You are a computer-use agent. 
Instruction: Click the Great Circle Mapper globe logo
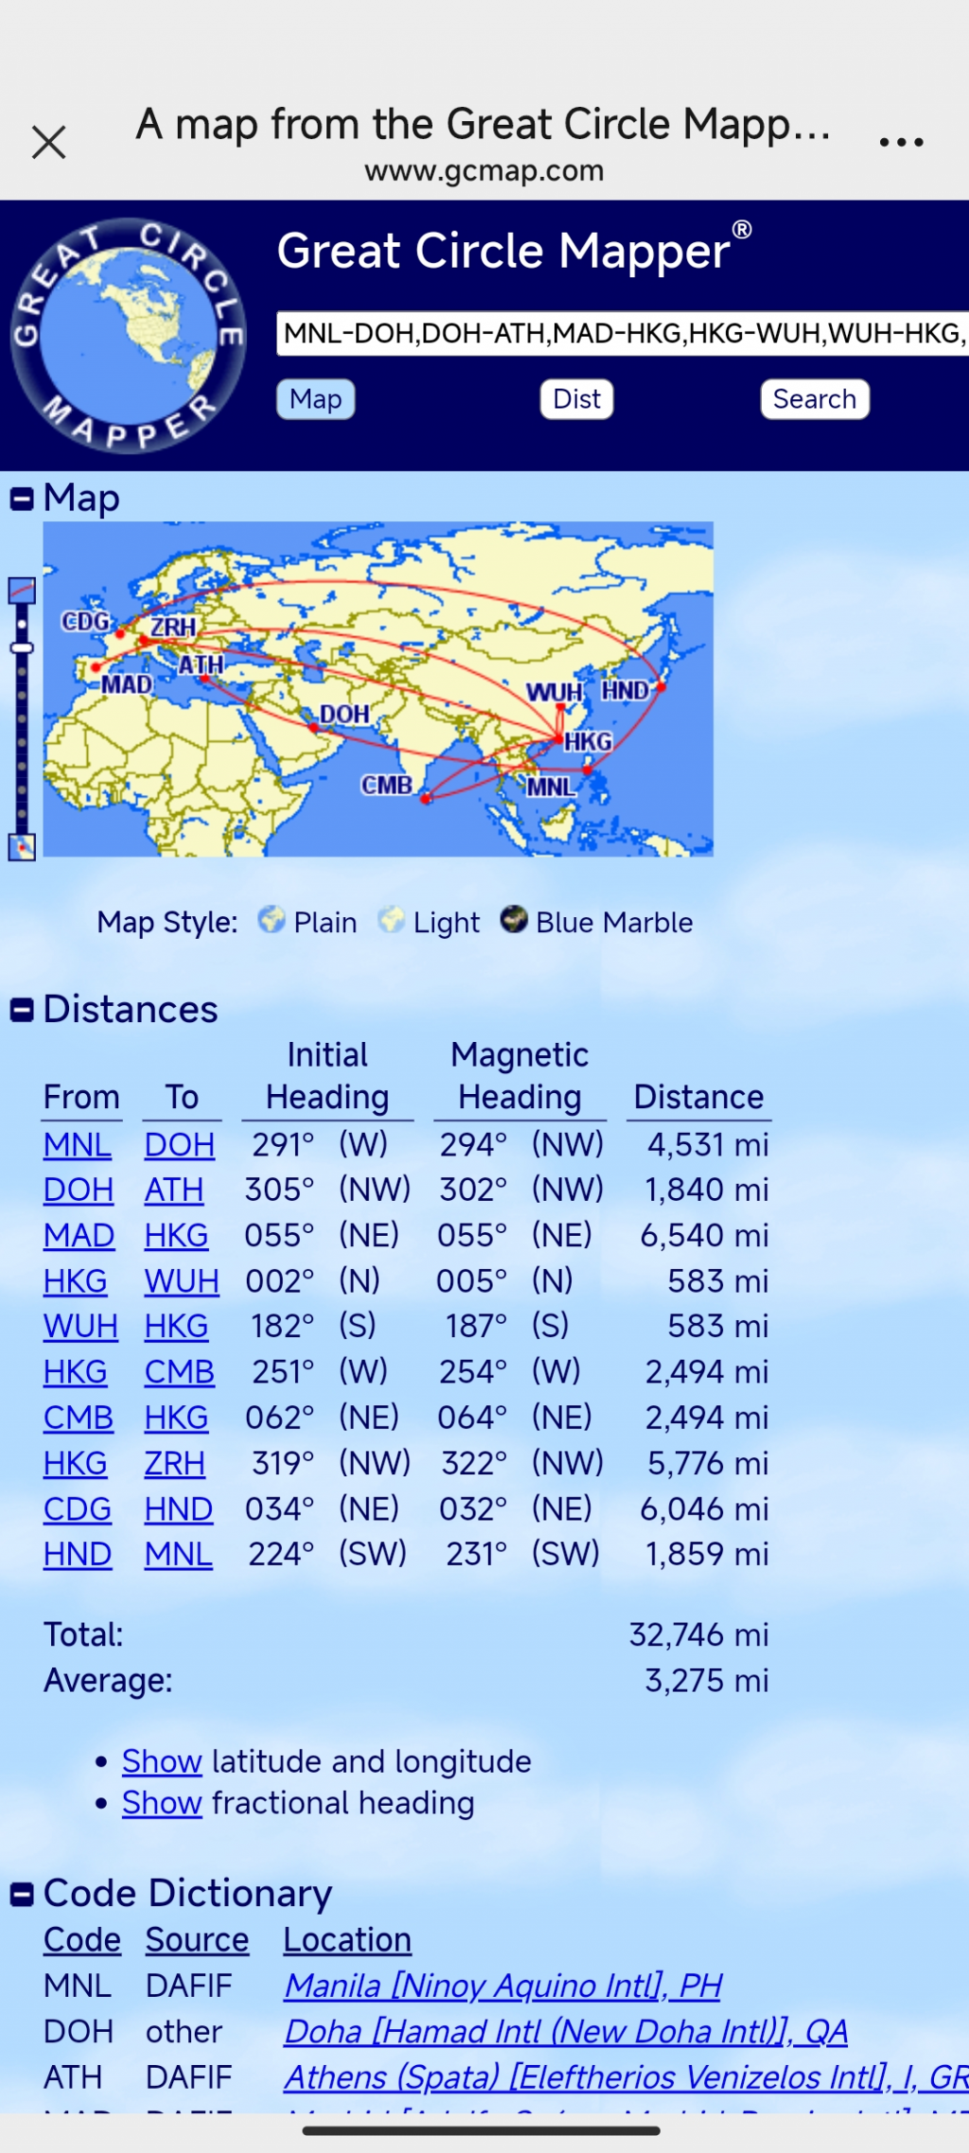(128, 335)
